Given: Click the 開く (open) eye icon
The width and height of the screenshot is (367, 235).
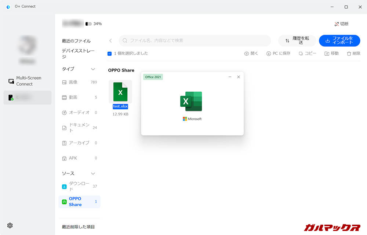Looking at the screenshot, I should (247, 54).
